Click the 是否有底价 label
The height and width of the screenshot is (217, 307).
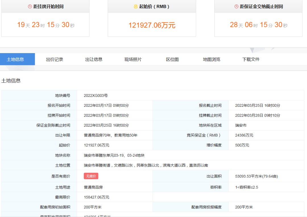pos(61,176)
